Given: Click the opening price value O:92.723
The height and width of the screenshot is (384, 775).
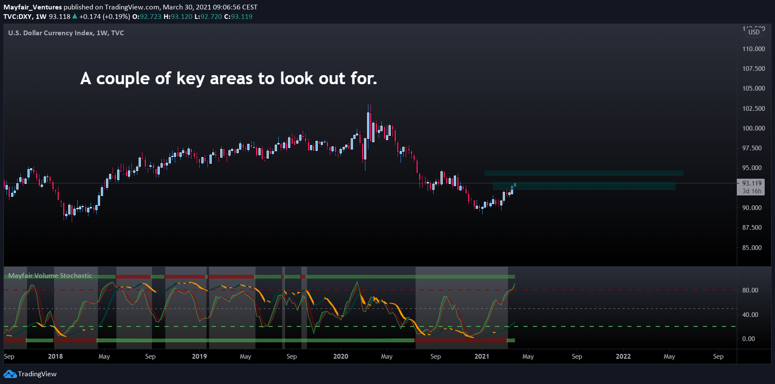Looking at the screenshot, I should click(147, 17).
